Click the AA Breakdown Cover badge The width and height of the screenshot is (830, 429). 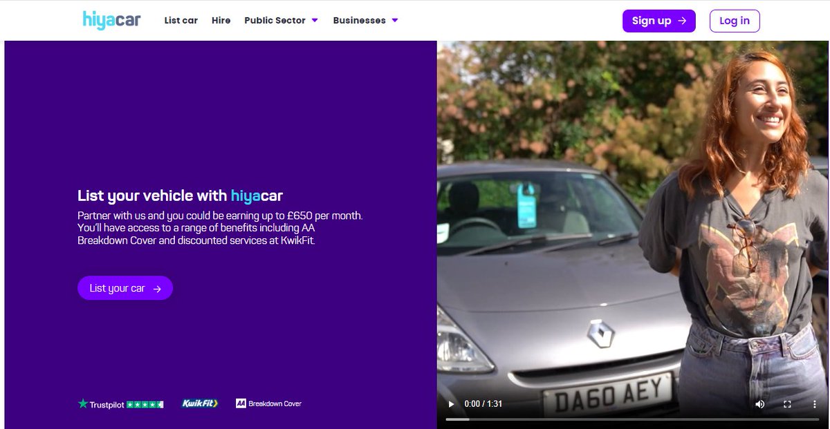point(268,403)
